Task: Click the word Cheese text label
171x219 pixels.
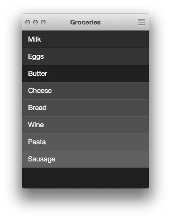Action: tap(40, 91)
